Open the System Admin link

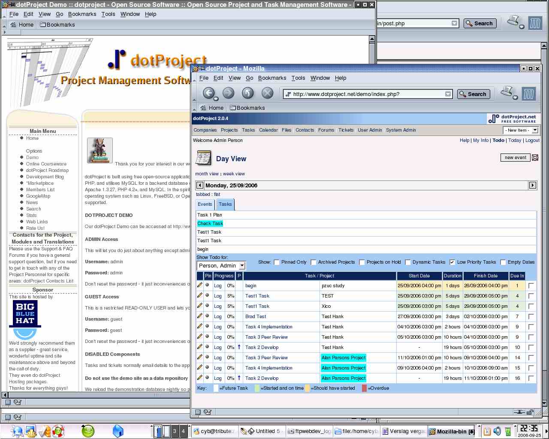pos(401,130)
